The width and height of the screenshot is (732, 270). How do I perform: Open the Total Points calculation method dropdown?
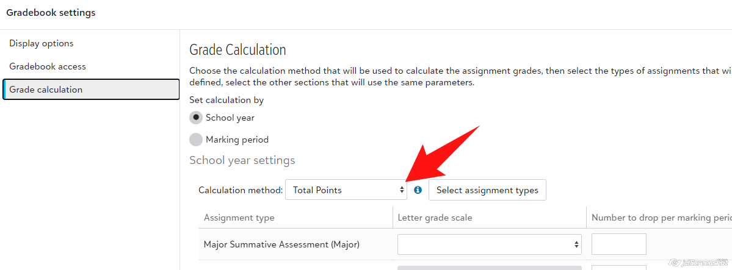(346, 190)
